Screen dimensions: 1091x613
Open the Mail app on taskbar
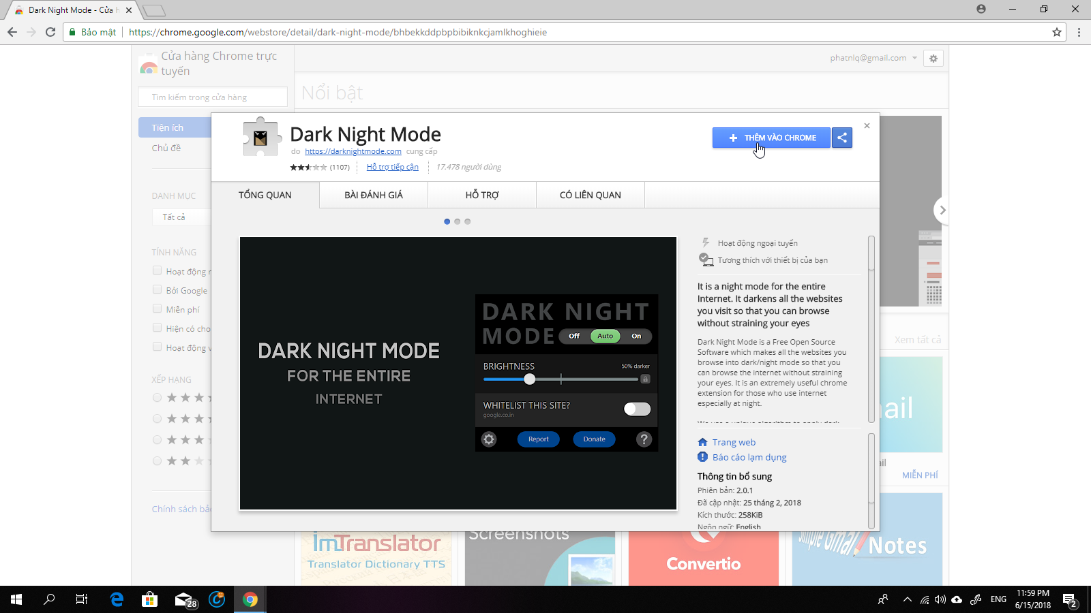184,599
